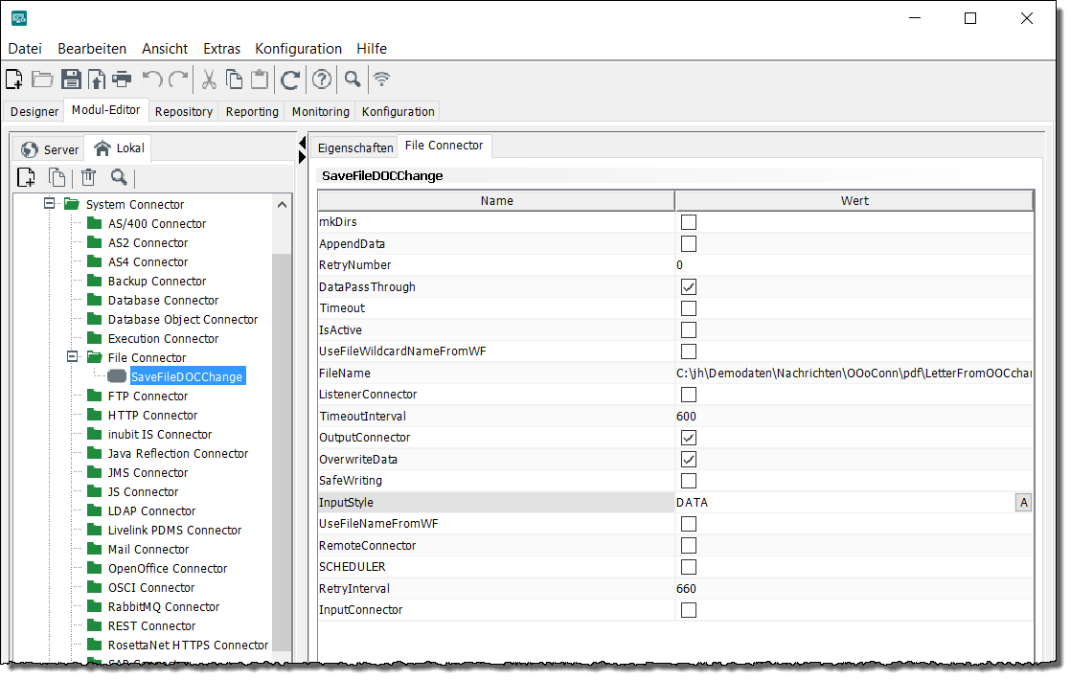The image size is (1071, 680).
Task: Click the A button beside InputStyle
Action: pos(1023,503)
